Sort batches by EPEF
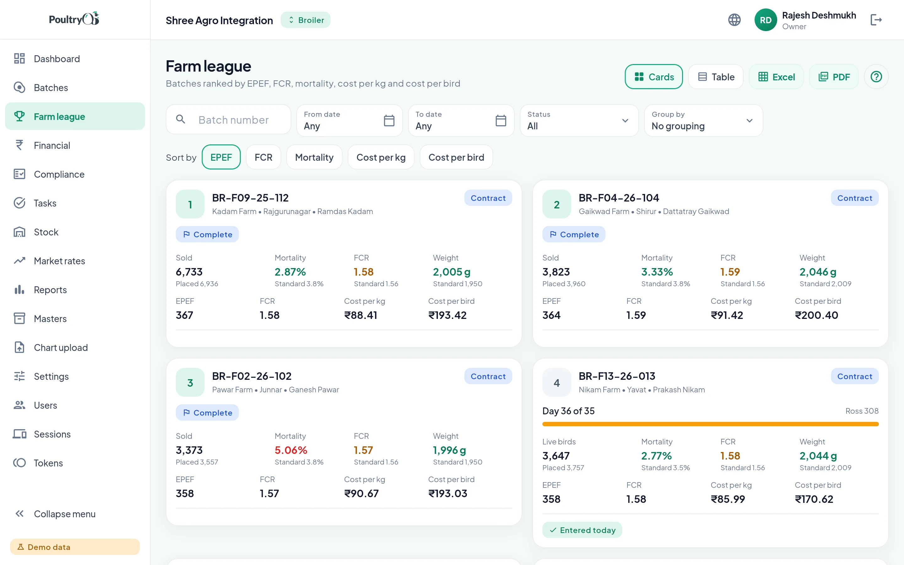Viewport: 904px width, 565px height. pos(221,157)
